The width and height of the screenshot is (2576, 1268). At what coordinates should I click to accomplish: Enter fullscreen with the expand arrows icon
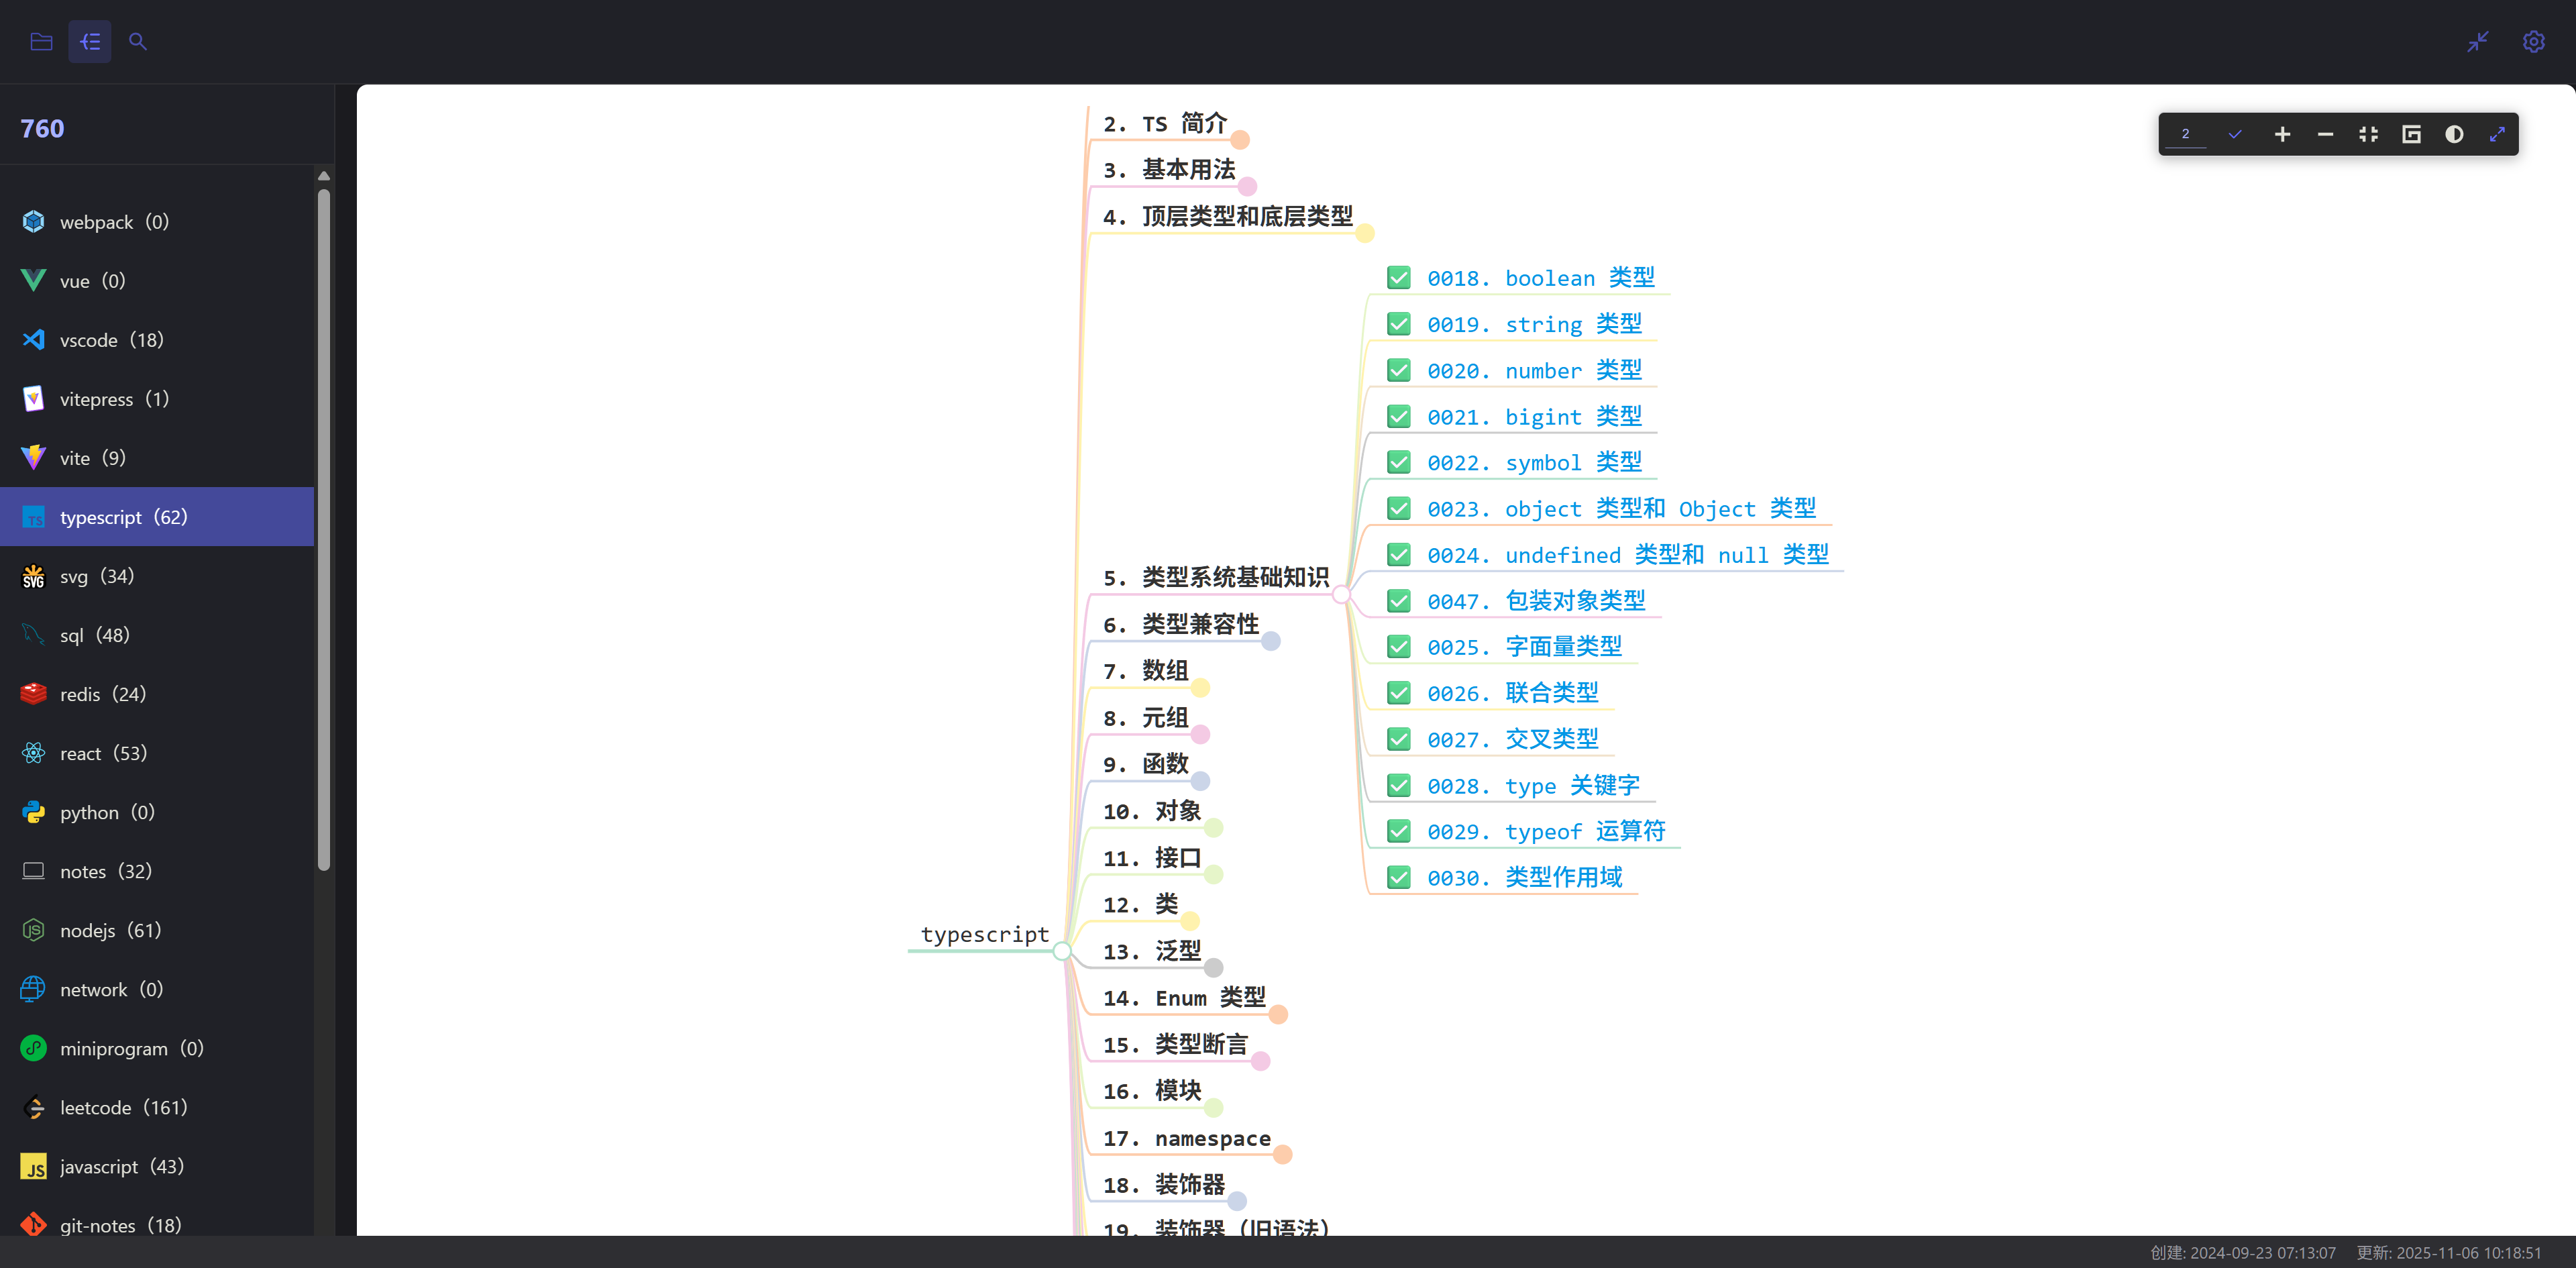point(2497,134)
